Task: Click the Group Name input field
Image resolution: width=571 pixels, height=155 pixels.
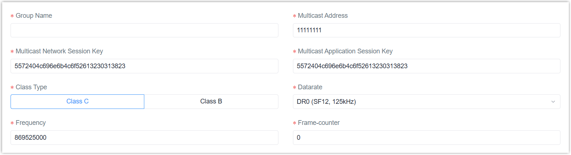Action: point(144,30)
